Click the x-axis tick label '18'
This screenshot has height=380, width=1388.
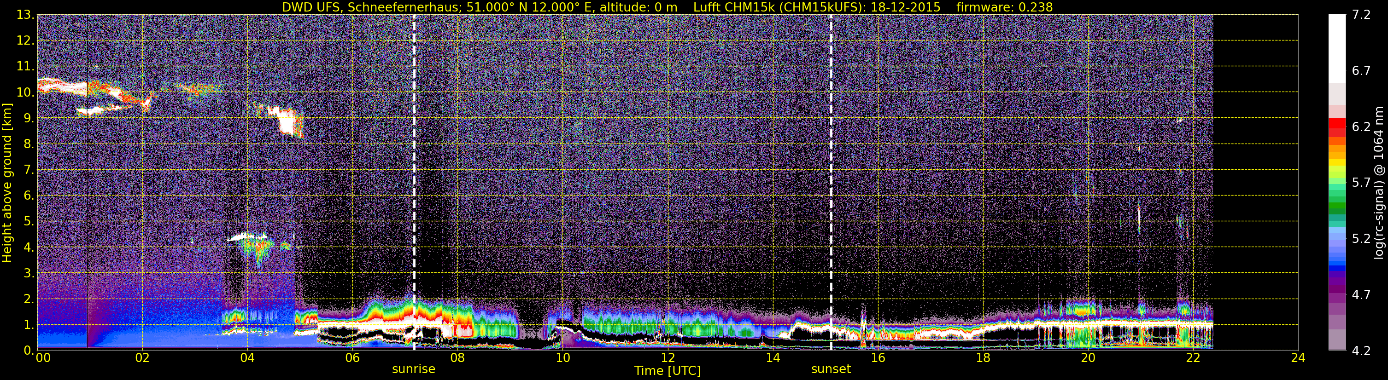coord(983,358)
